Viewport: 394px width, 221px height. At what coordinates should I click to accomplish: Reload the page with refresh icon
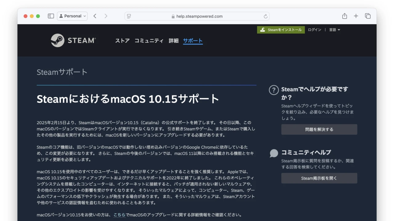pyautogui.click(x=265, y=16)
